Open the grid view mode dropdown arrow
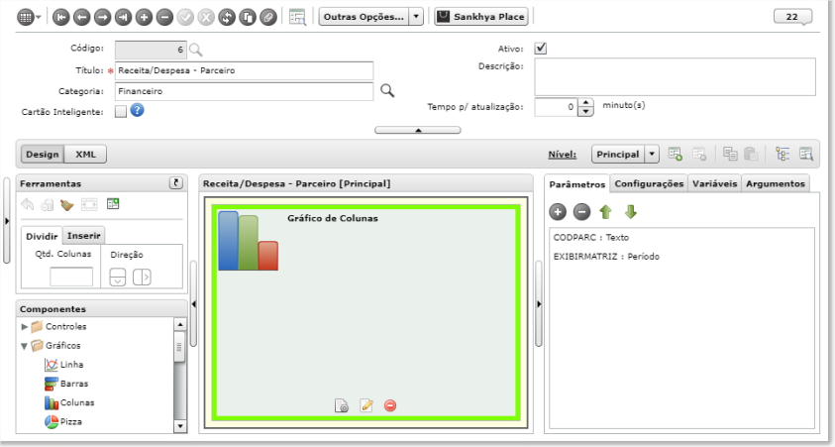 pyautogui.click(x=39, y=18)
